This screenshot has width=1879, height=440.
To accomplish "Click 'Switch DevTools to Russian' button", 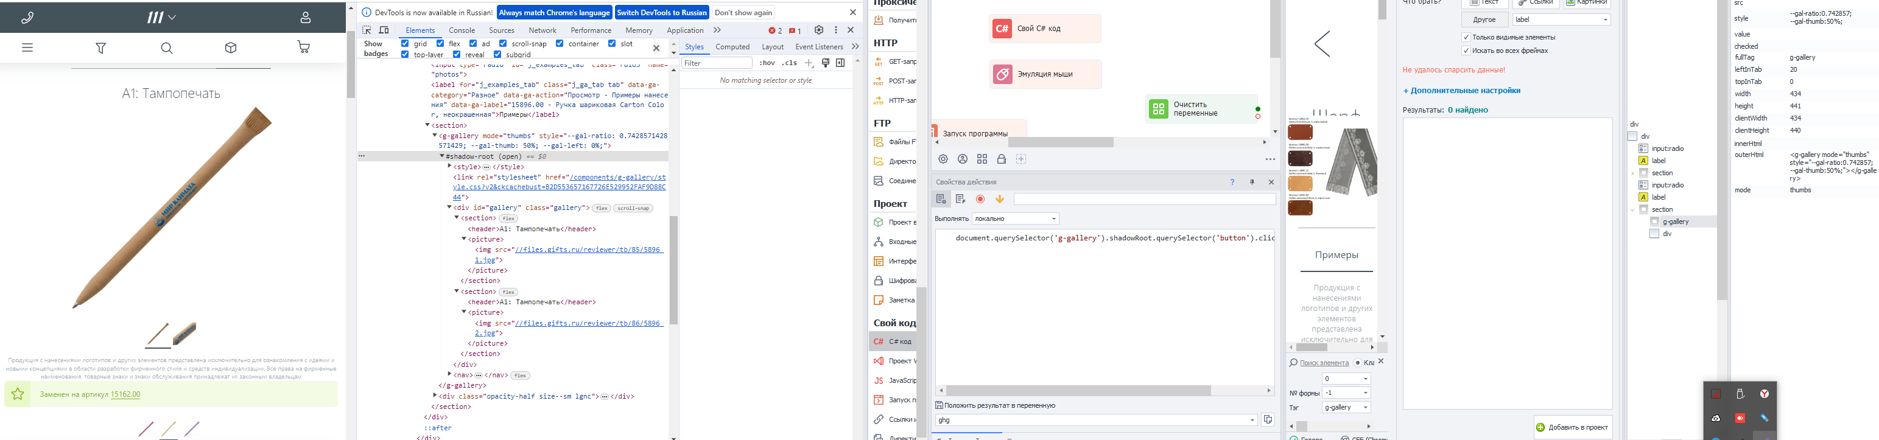I will click(662, 12).
